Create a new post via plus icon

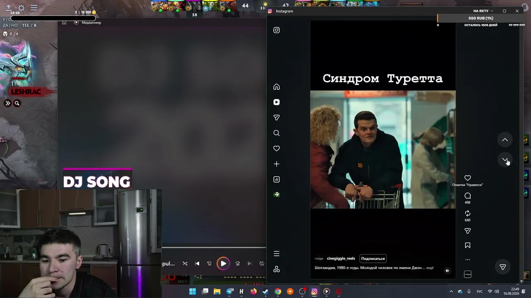tap(277, 164)
